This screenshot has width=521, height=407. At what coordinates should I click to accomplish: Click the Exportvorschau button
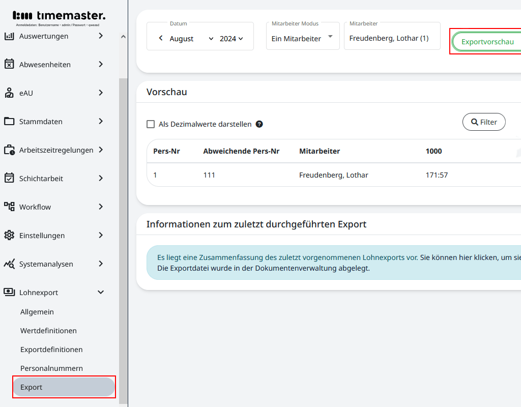(487, 42)
